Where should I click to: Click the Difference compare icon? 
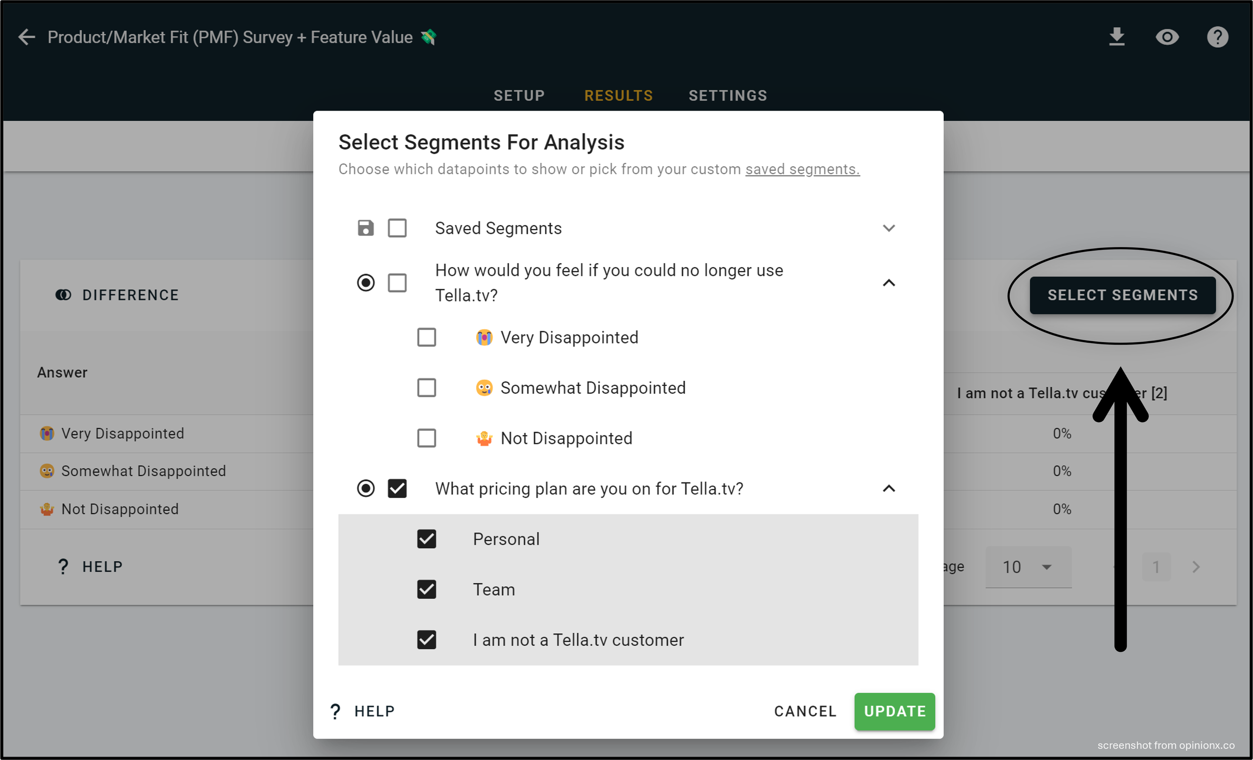[64, 296]
